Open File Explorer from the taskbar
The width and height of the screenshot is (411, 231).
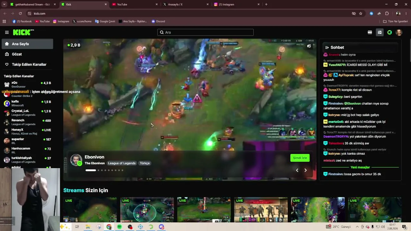88,227
